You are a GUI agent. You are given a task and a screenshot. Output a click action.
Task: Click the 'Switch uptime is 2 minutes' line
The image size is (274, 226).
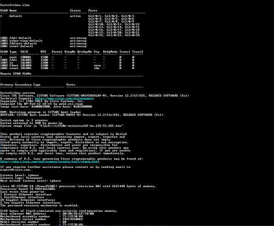coord(24,120)
